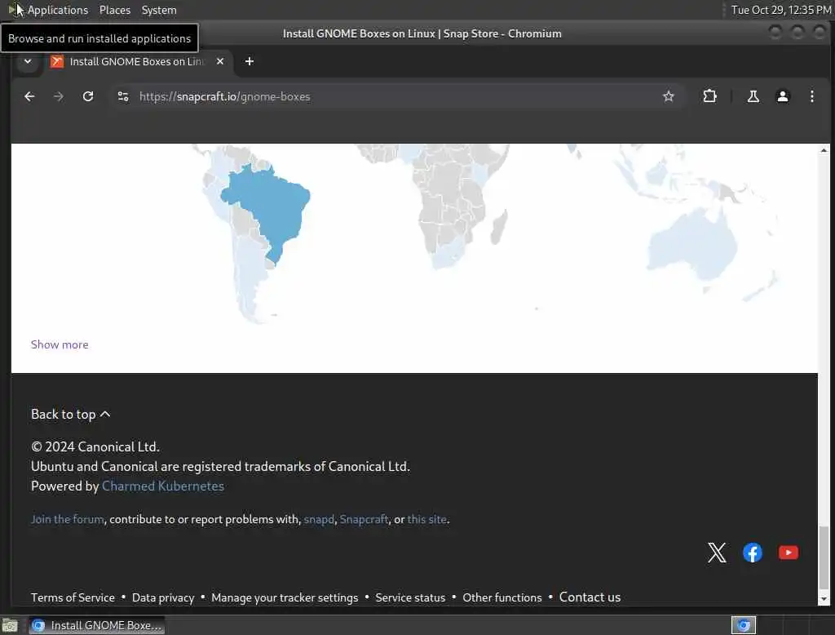Image resolution: width=835 pixels, height=635 pixels.
Task: Open the Contact us link
Action: click(590, 597)
